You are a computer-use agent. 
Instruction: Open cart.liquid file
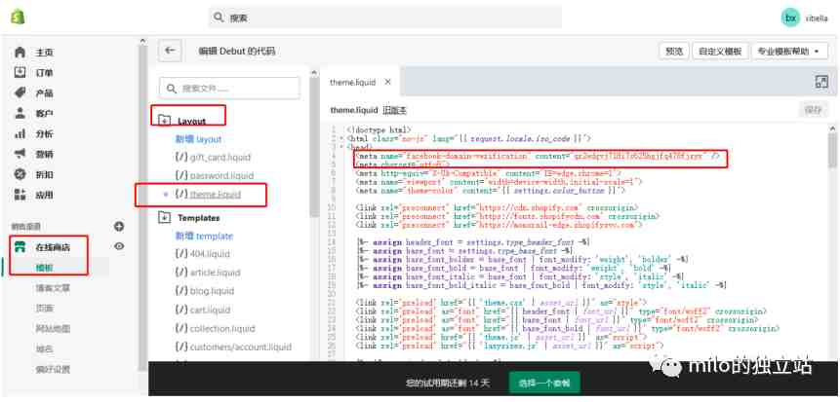coord(203,310)
